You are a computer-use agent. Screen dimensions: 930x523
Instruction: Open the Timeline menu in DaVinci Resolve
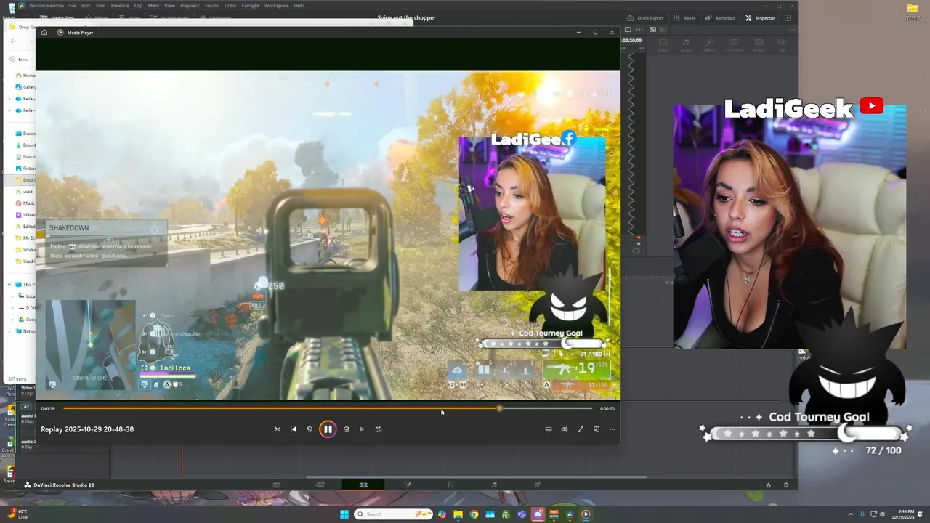tap(120, 6)
